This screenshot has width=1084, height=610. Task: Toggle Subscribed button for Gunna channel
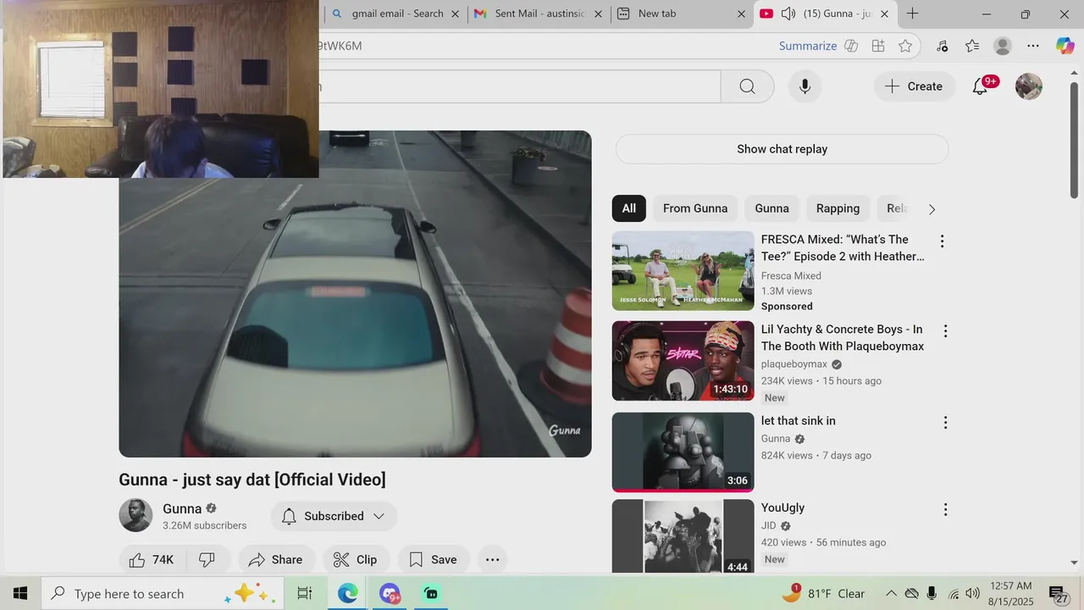click(x=334, y=516)
